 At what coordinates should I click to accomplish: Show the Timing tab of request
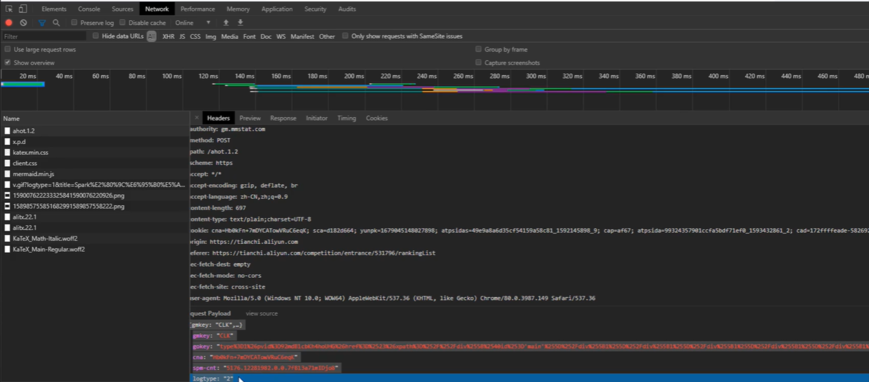pos(346,118)
